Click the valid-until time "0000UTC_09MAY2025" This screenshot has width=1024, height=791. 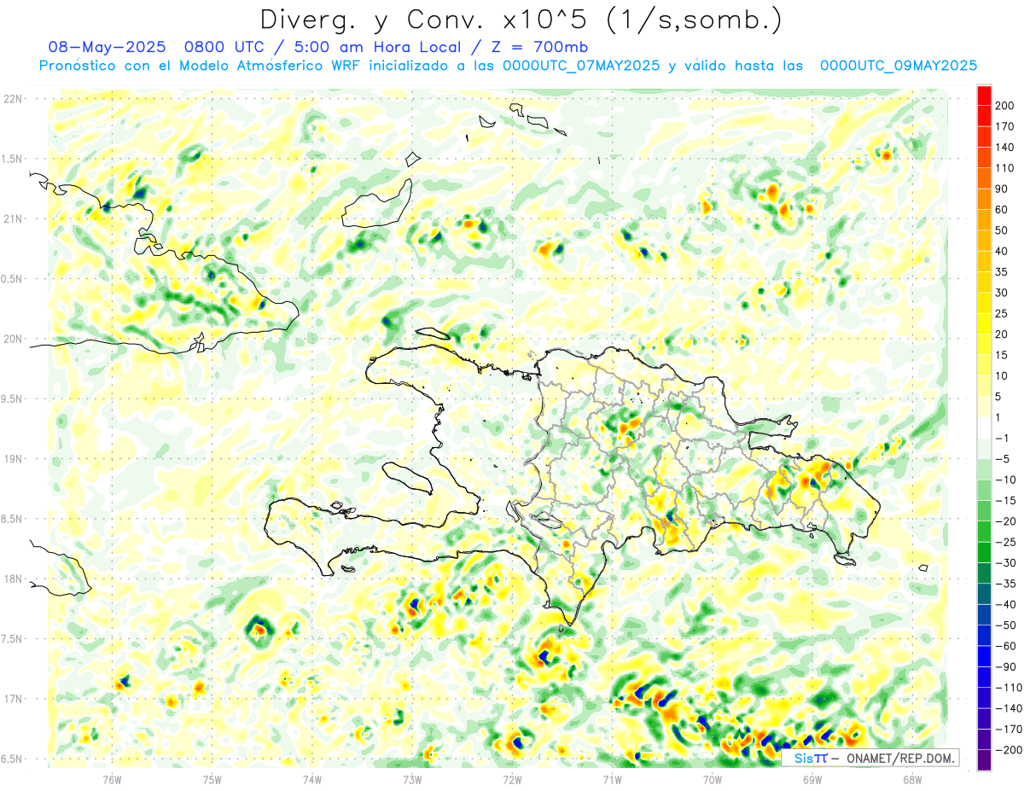(x=898, y=66)
